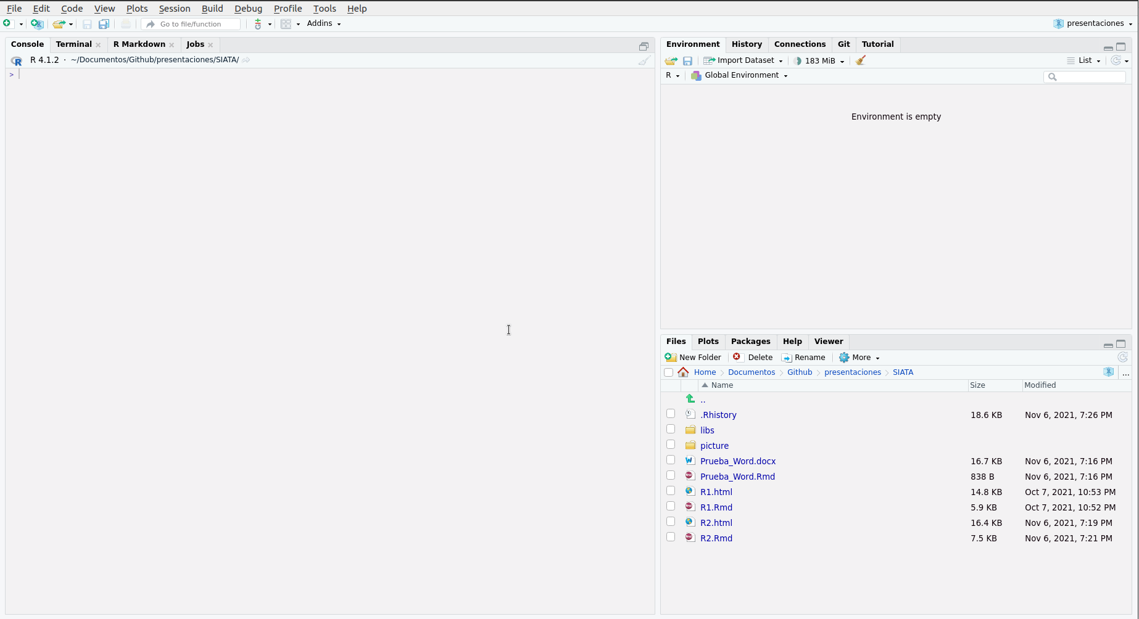
Task: Click the Clear objects broom in Environment pane
Action: point(861,60)
